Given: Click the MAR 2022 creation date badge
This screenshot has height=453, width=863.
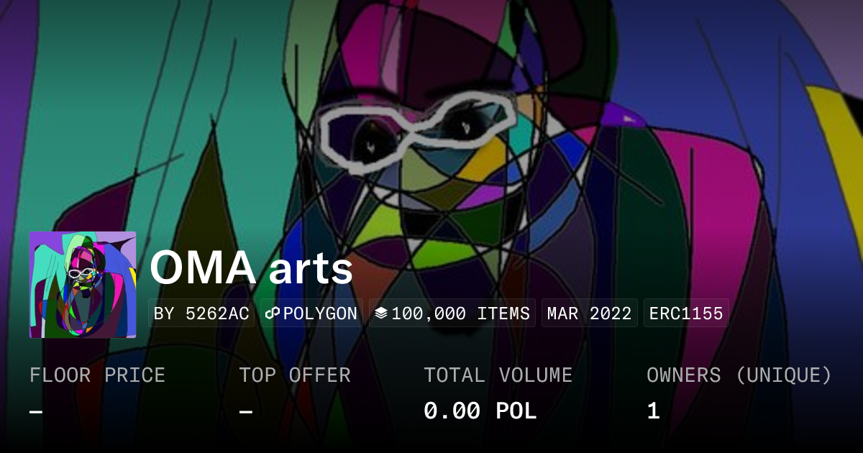Looking at the screenshot, I should point(589,314).
